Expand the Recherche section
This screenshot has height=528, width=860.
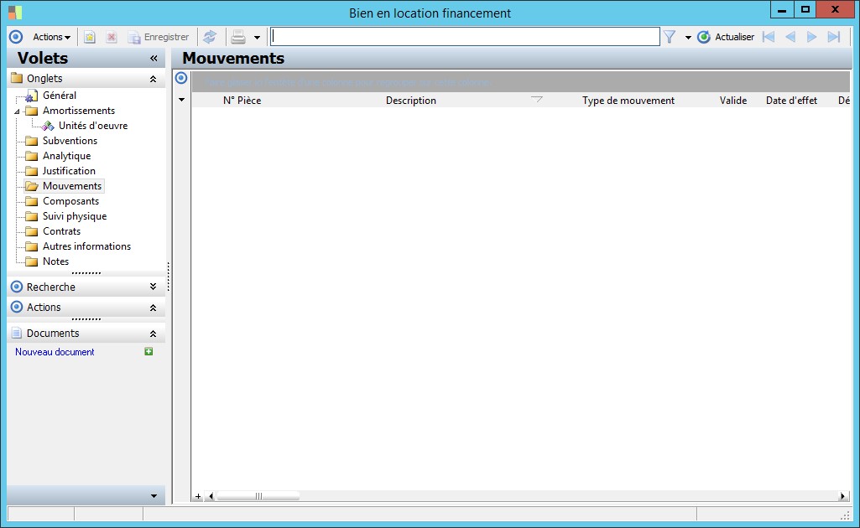(x=153, y=287)
